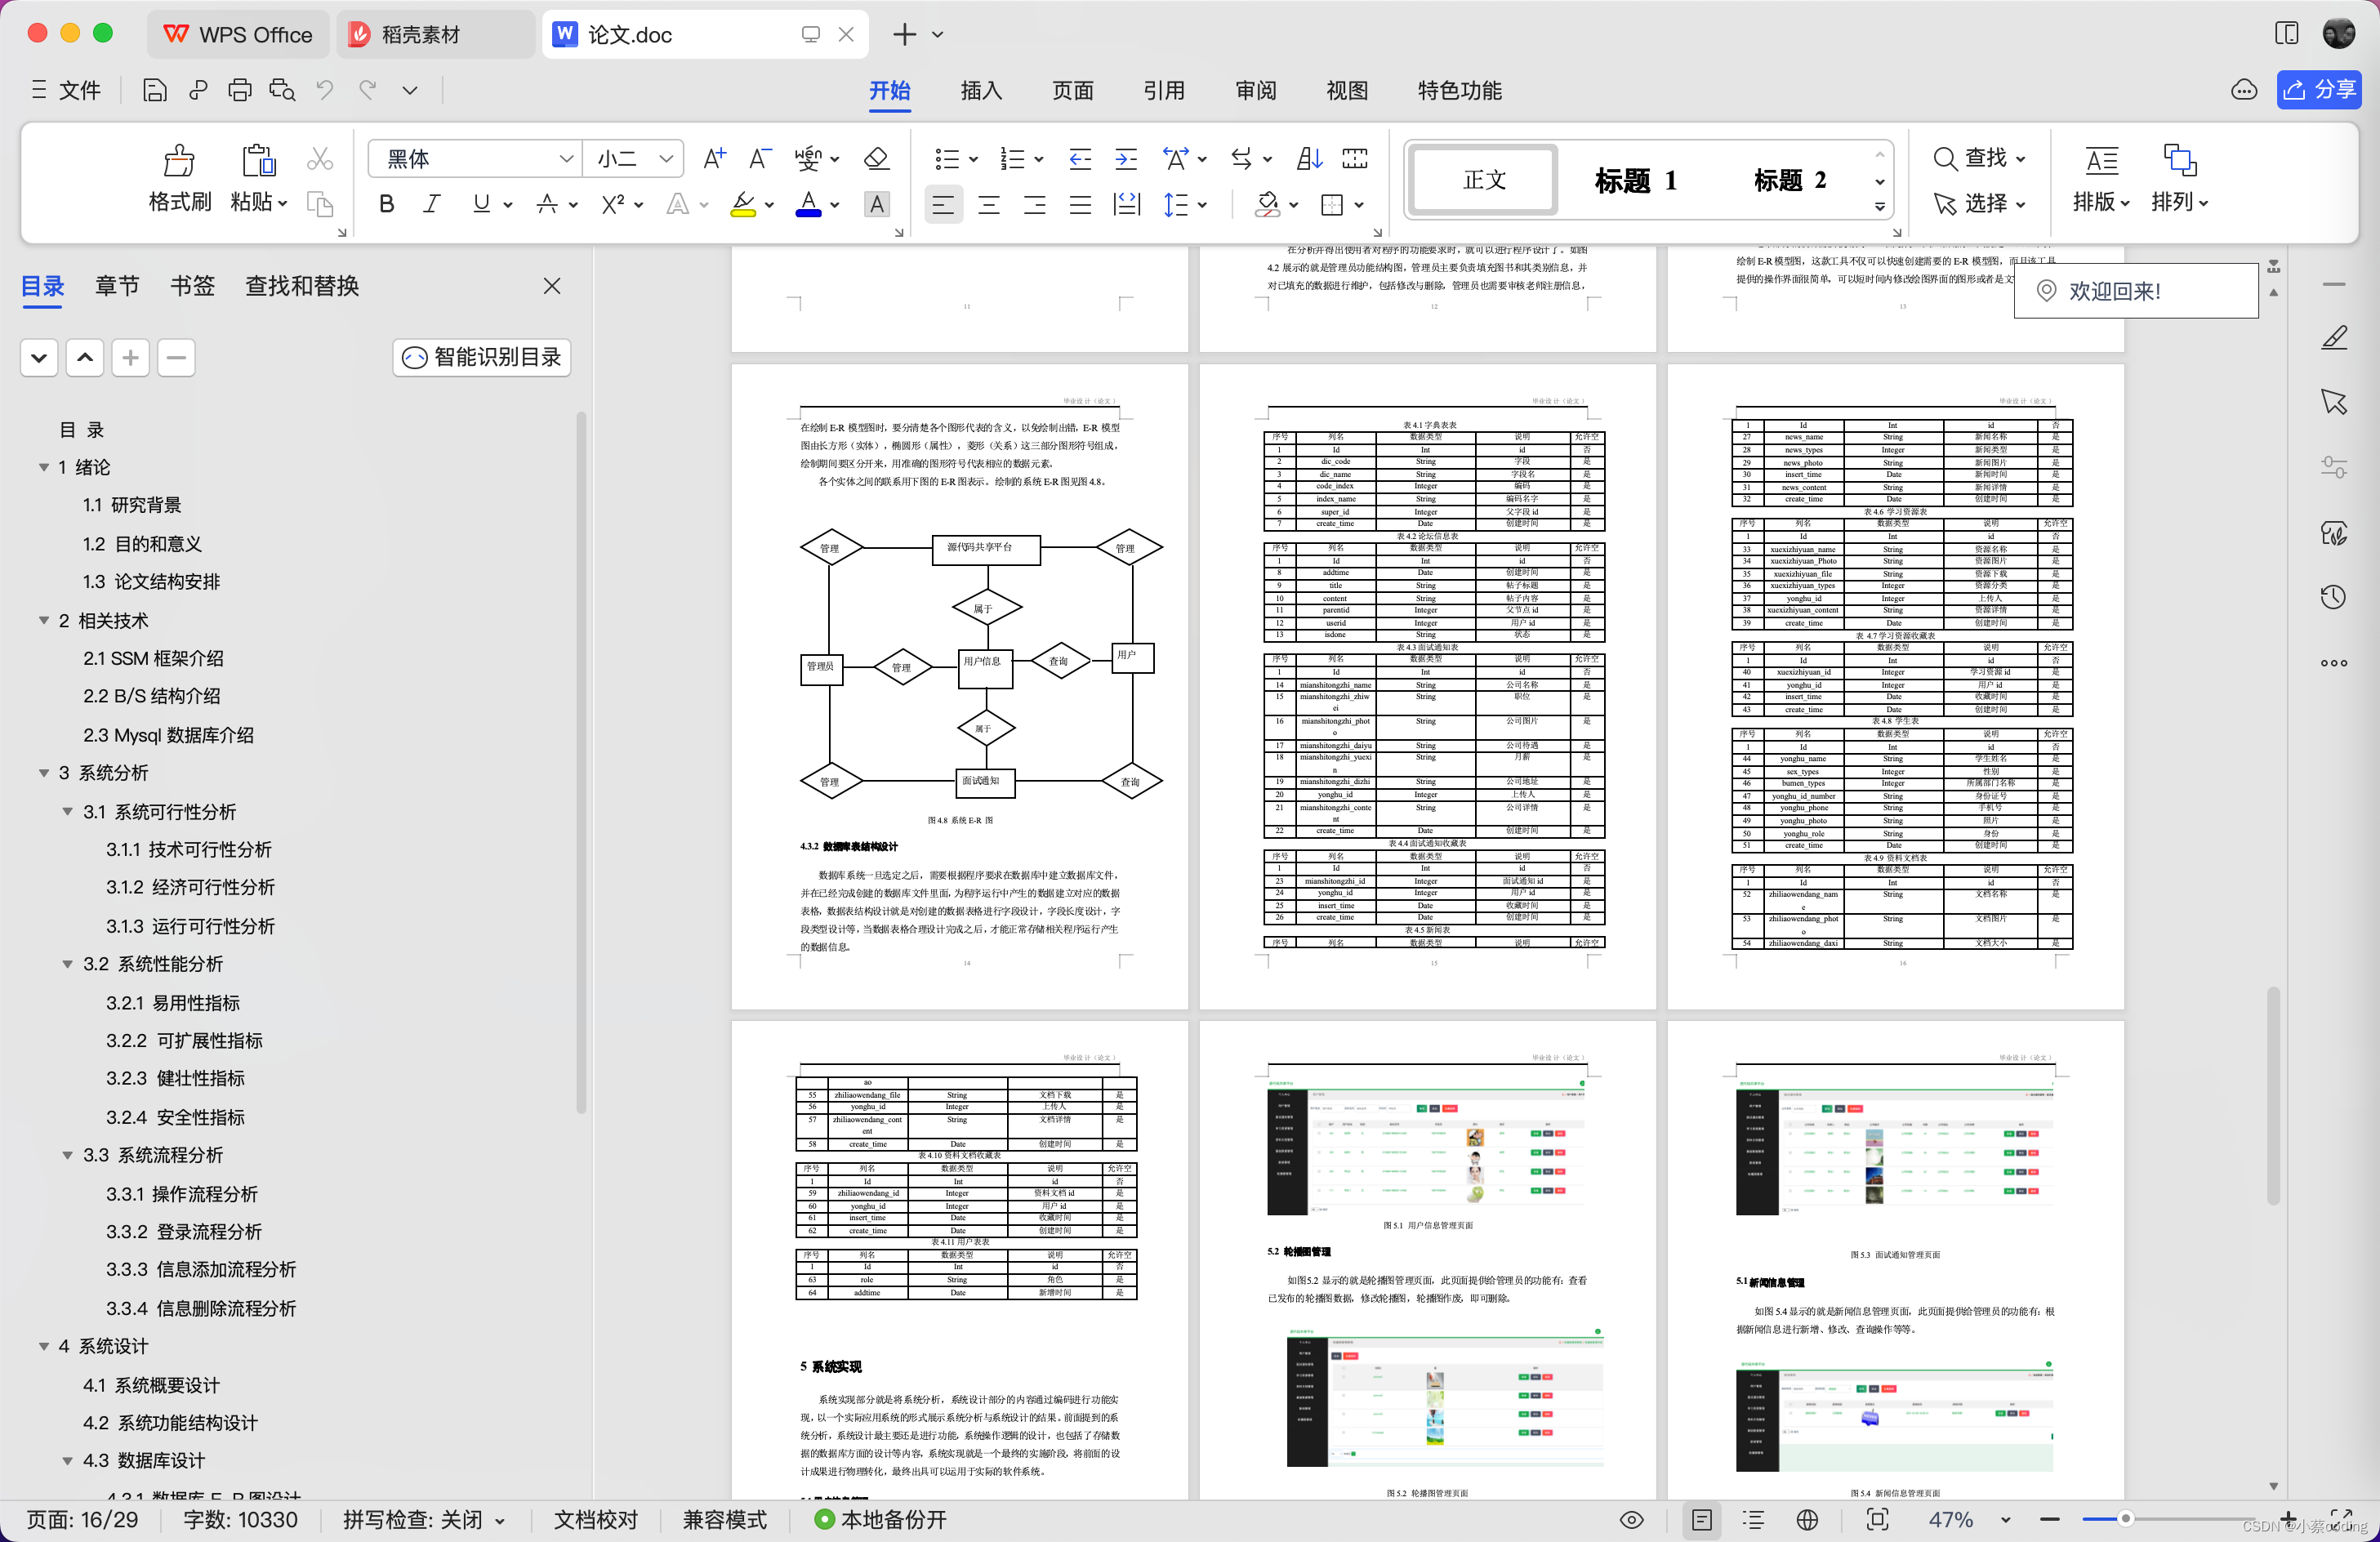Click the page 14 E-R diagram thumbnail
Screen dimensions: 2380x1542
[981, 665]
